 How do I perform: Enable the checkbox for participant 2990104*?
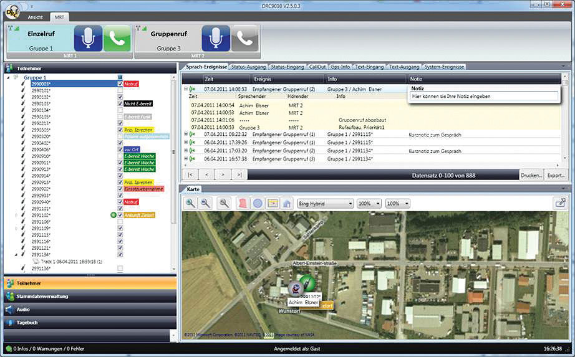tap(120, 110)
